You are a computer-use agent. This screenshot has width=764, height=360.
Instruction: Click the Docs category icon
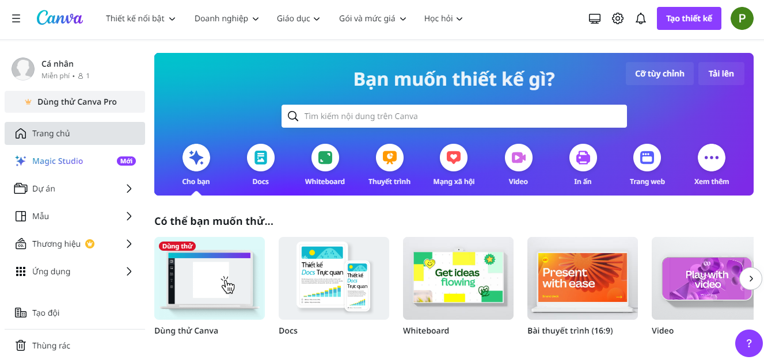(x=261, y=158)
